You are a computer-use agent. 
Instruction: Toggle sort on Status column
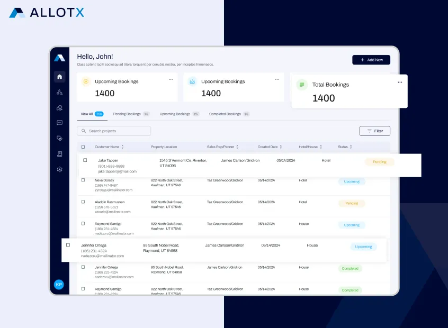click(351, 147)
